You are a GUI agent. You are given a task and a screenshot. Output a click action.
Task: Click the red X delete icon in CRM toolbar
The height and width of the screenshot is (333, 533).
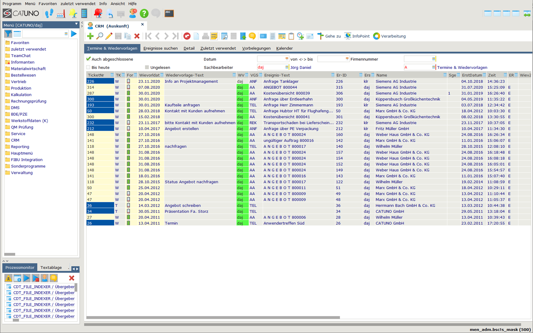[137, 36]
